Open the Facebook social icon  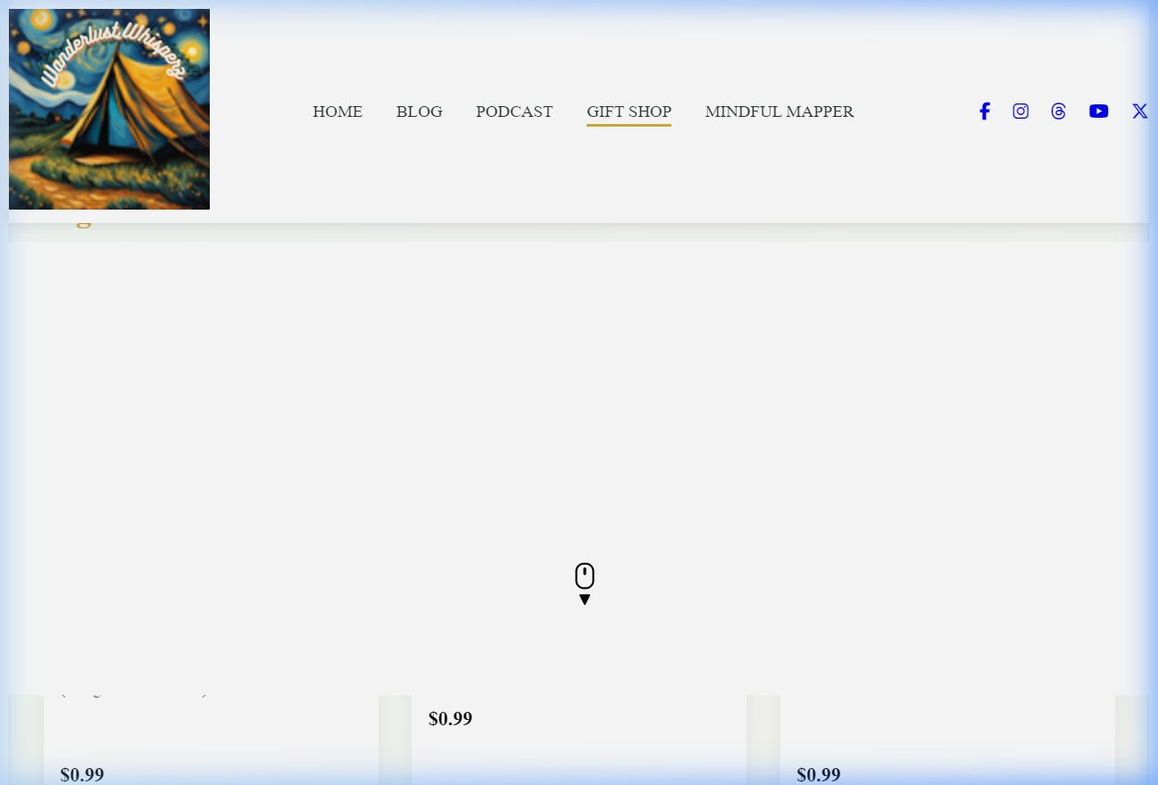click(984, 112)
